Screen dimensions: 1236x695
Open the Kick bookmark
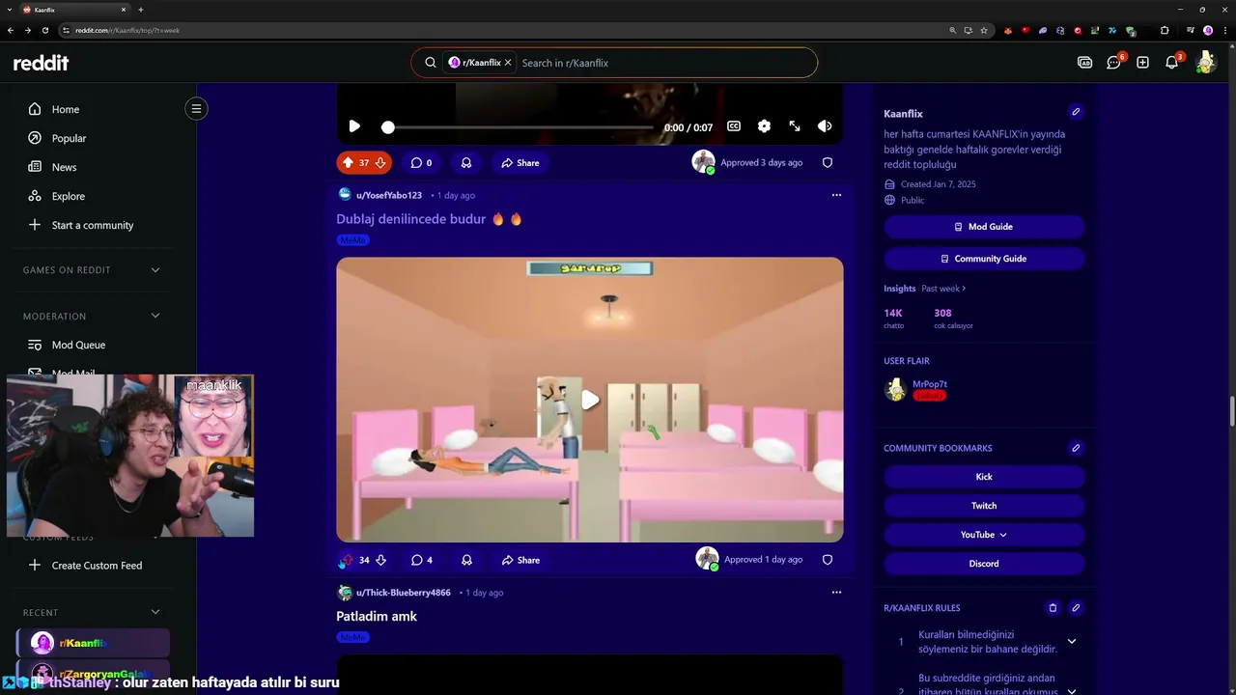tap(984, 477)
